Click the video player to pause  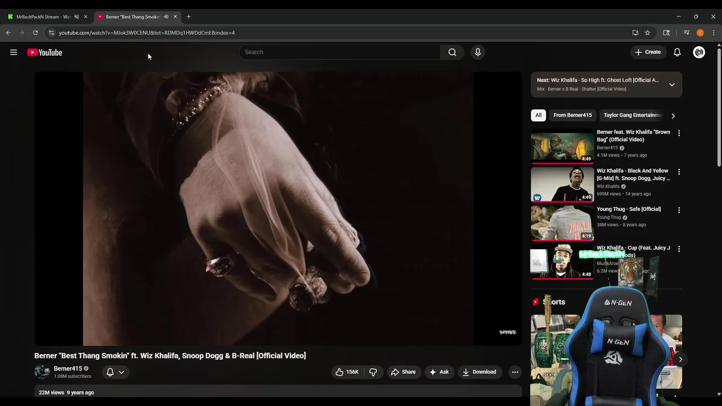(278, 209)
